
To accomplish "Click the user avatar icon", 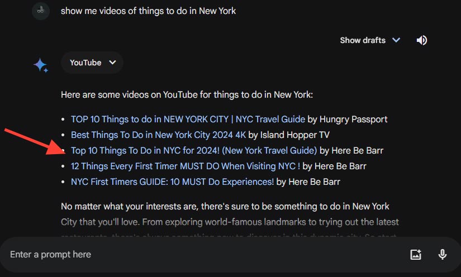I will (x=41, y=11).
